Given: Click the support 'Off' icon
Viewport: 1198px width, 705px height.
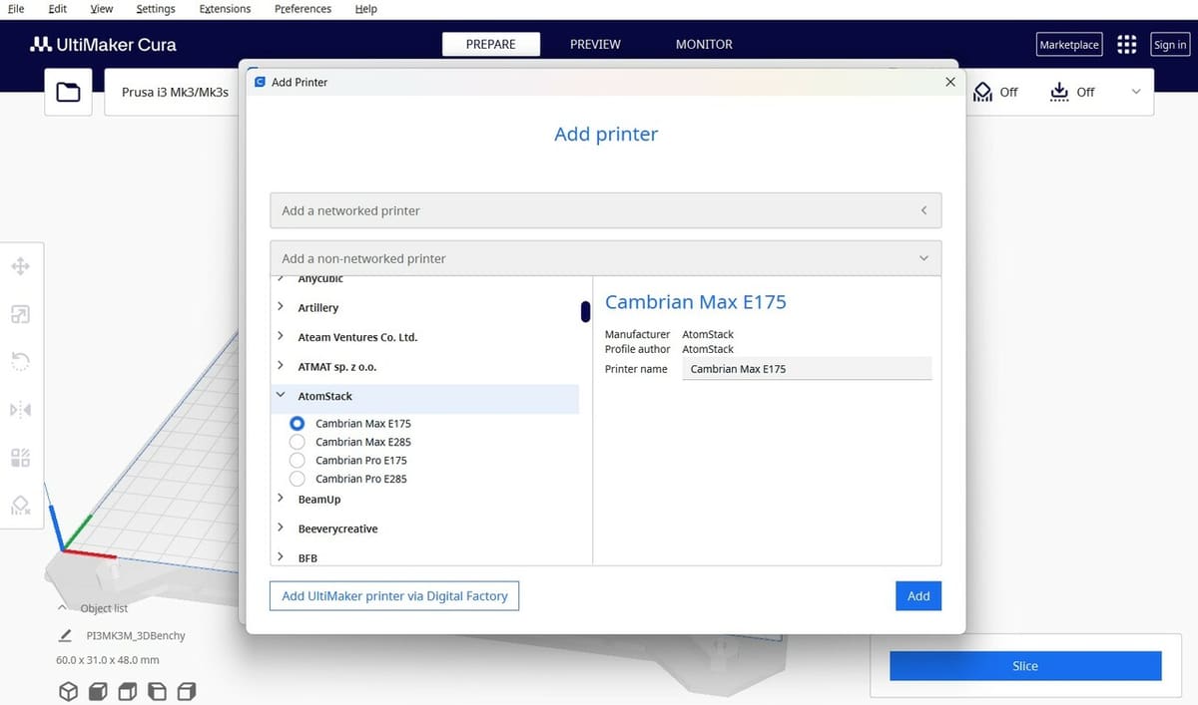Looking at the screenshot, I should pos(982,92).
